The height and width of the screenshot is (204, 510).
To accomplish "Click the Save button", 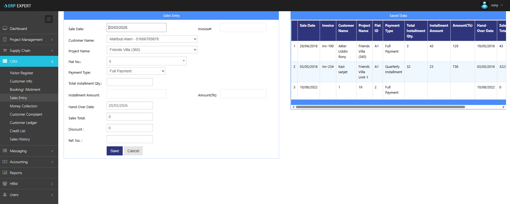I will pyautogui.click(x=115, y=151).
